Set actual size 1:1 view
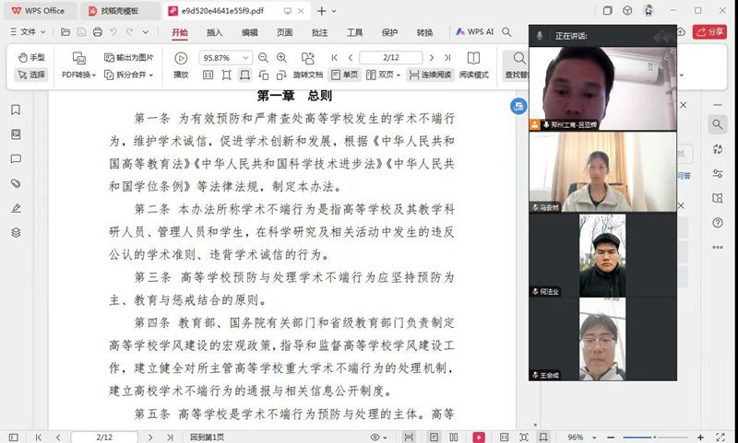This screenshot has width=738, height=443. click(x=208, y=75)
